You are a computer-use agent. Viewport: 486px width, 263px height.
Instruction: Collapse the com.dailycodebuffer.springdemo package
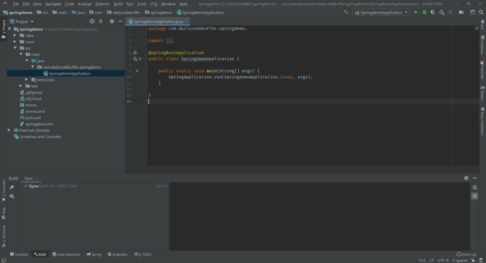click(33, 67)
